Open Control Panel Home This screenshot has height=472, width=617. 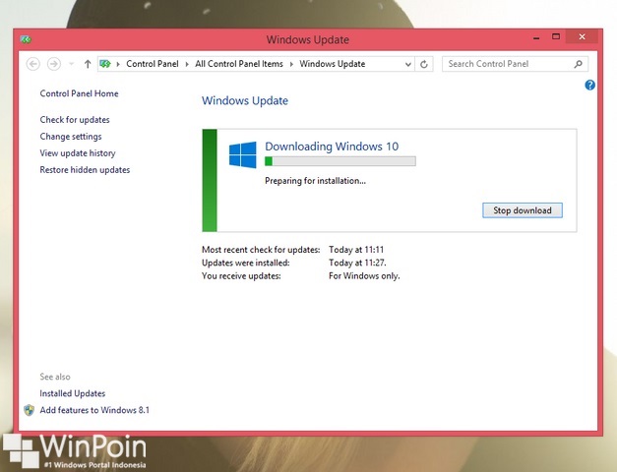pyautogui.click(x=79, y=93)
